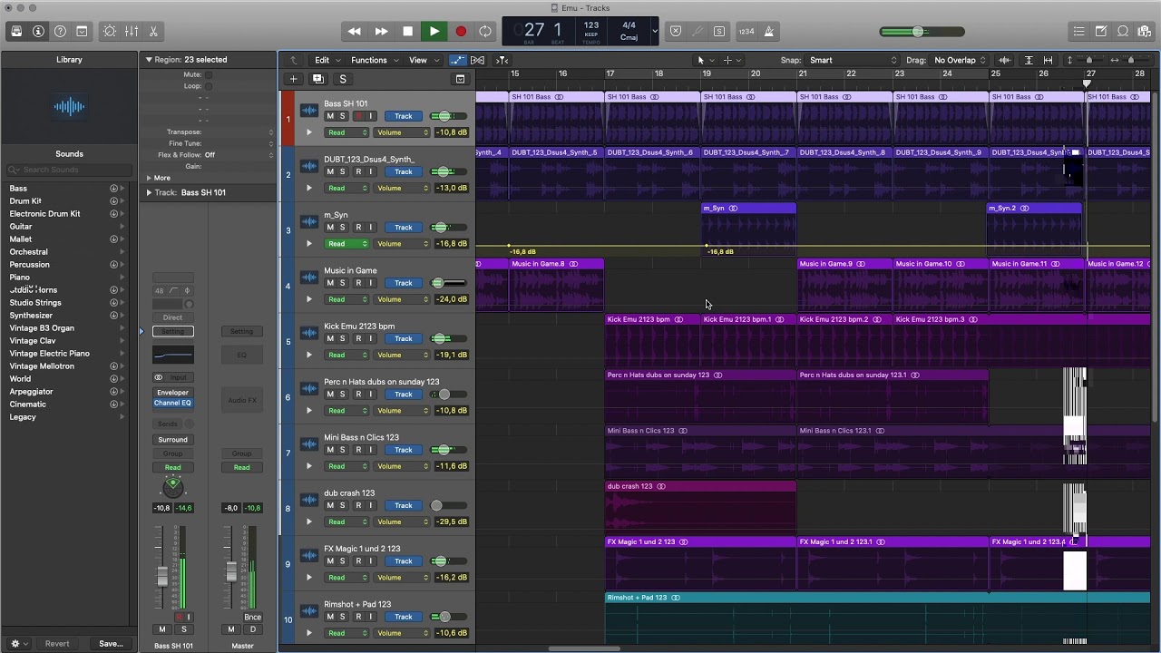Open the Snap Smart dropdown
This screenshot has width=1161, height=653.
853,60
